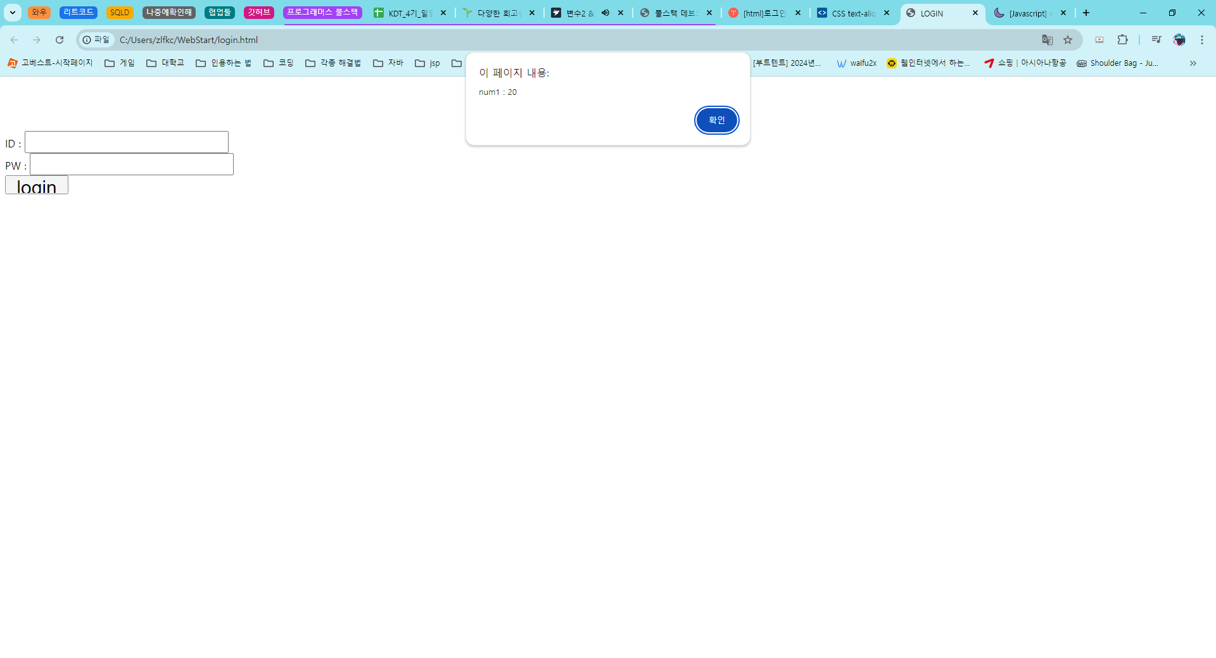
Task: Go back with the back arrow
Action: pos(14,40)
